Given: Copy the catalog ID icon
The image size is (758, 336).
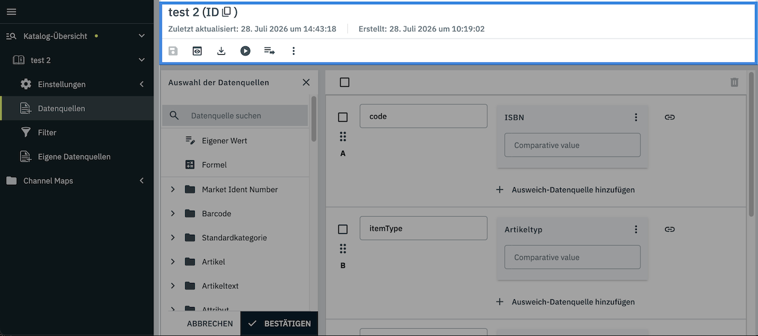Looking at the screenshot, I should 227,12.
